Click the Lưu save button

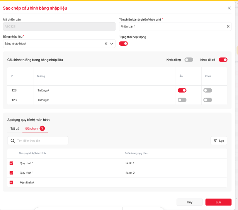218,202
